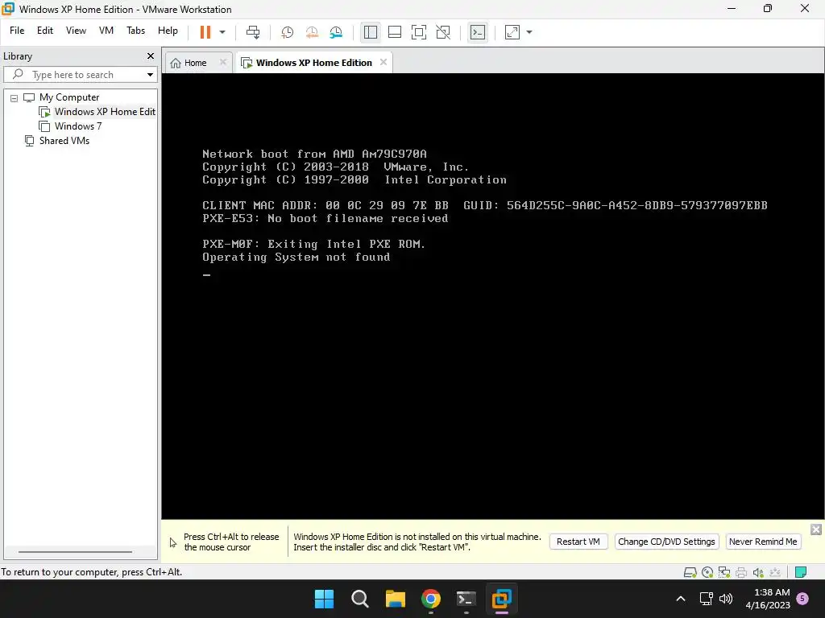Screen dimensions: 825x618
Task: Open the Tabs menu
Action: point(135,31)
